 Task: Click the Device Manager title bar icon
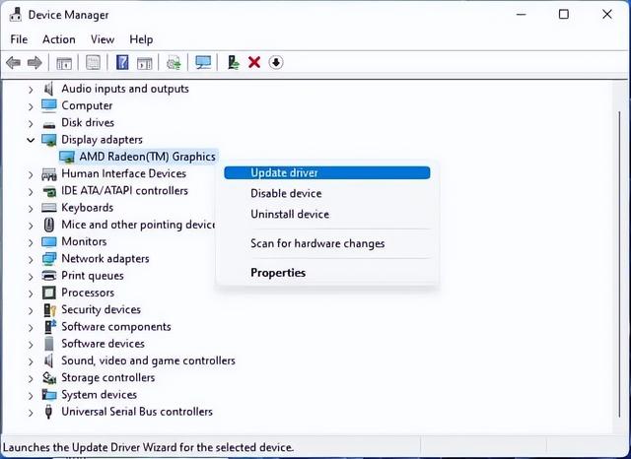(16, 15)
